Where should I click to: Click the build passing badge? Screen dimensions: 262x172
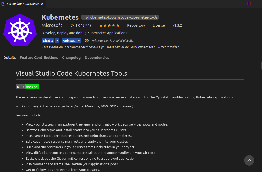(27, 87)
